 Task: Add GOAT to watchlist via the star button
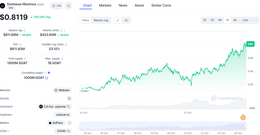click(x=57, y=6)
